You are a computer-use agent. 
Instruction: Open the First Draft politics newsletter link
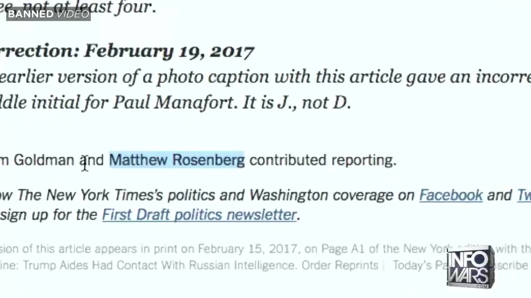(x=200, y=215)
